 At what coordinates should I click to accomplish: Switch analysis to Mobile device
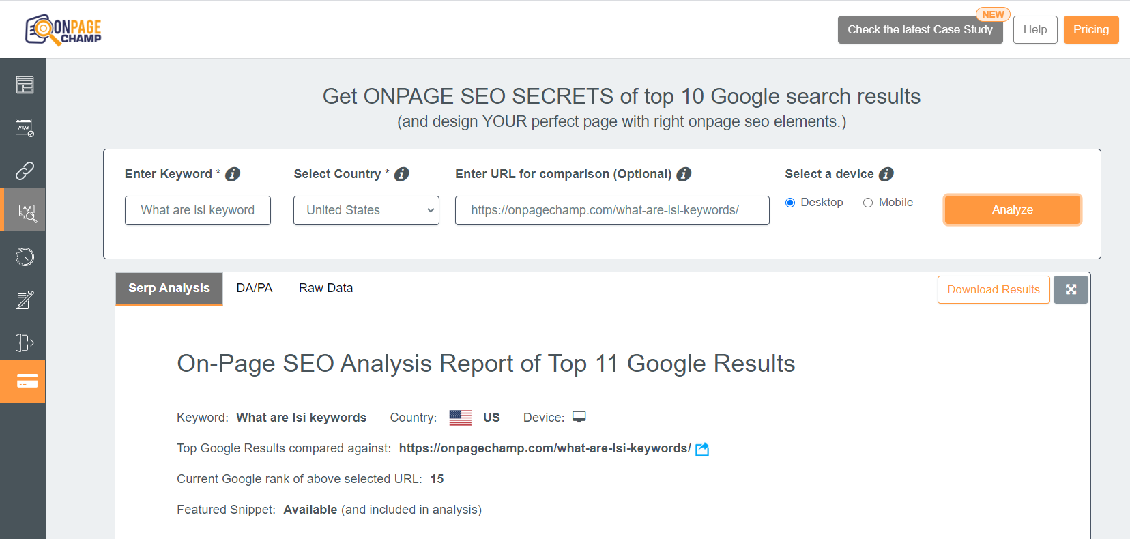pos(868,202)
